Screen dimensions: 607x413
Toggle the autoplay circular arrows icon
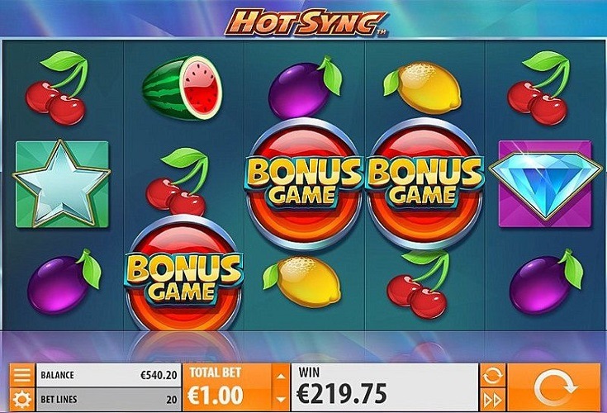[x=492, y=375]
